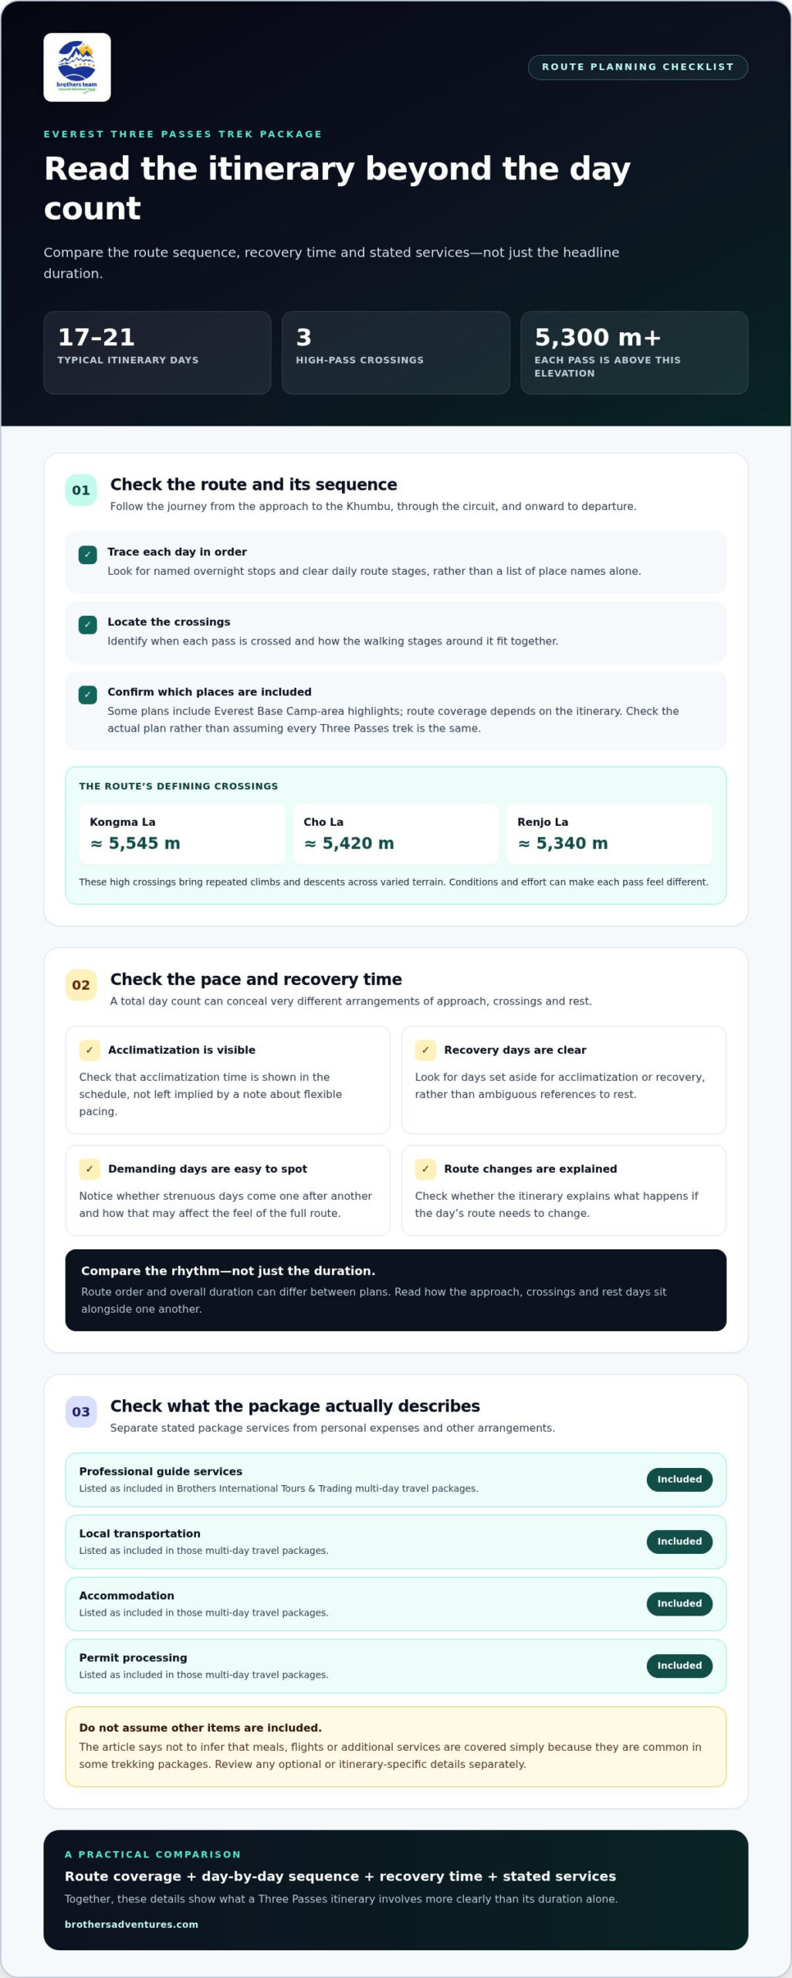The height and width of the screenshot is (1978, 792).
Task: Click the Brothers Team logo
Action: [77, 67]
